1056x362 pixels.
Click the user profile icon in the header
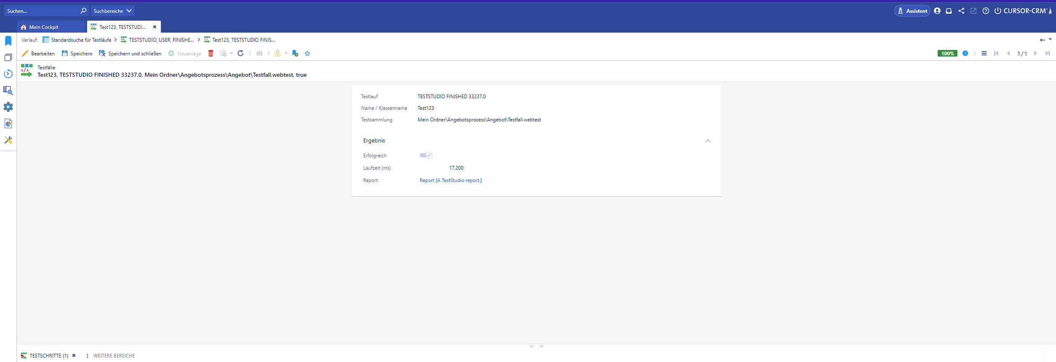[937, 11]
